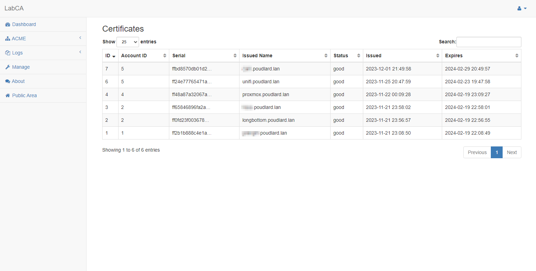Open the entries-per-page dropdown

128,42
